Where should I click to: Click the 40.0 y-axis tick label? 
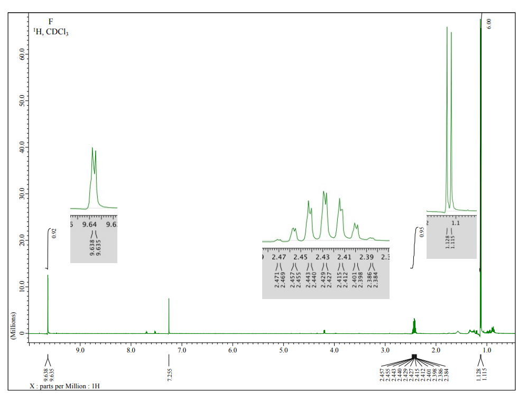point(22,147)
